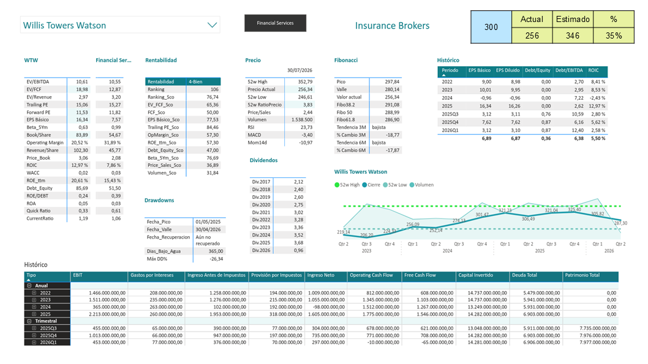
Task: Select the Dias_Bajo_Agua 365,00 row
Action: [x=185, y=251]
